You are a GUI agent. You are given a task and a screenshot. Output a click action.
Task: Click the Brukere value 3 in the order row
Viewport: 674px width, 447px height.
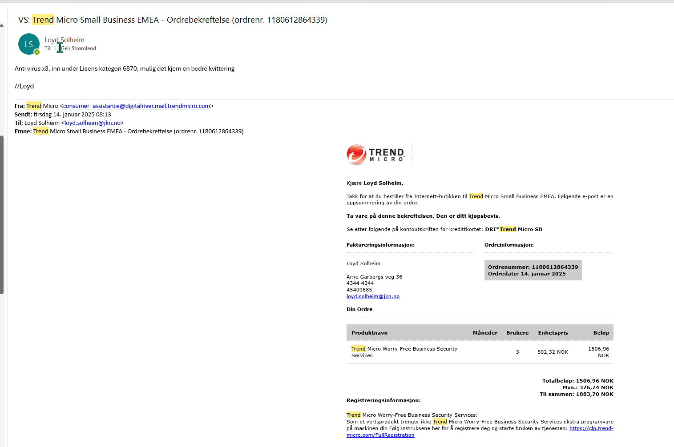tap(517, 352)
